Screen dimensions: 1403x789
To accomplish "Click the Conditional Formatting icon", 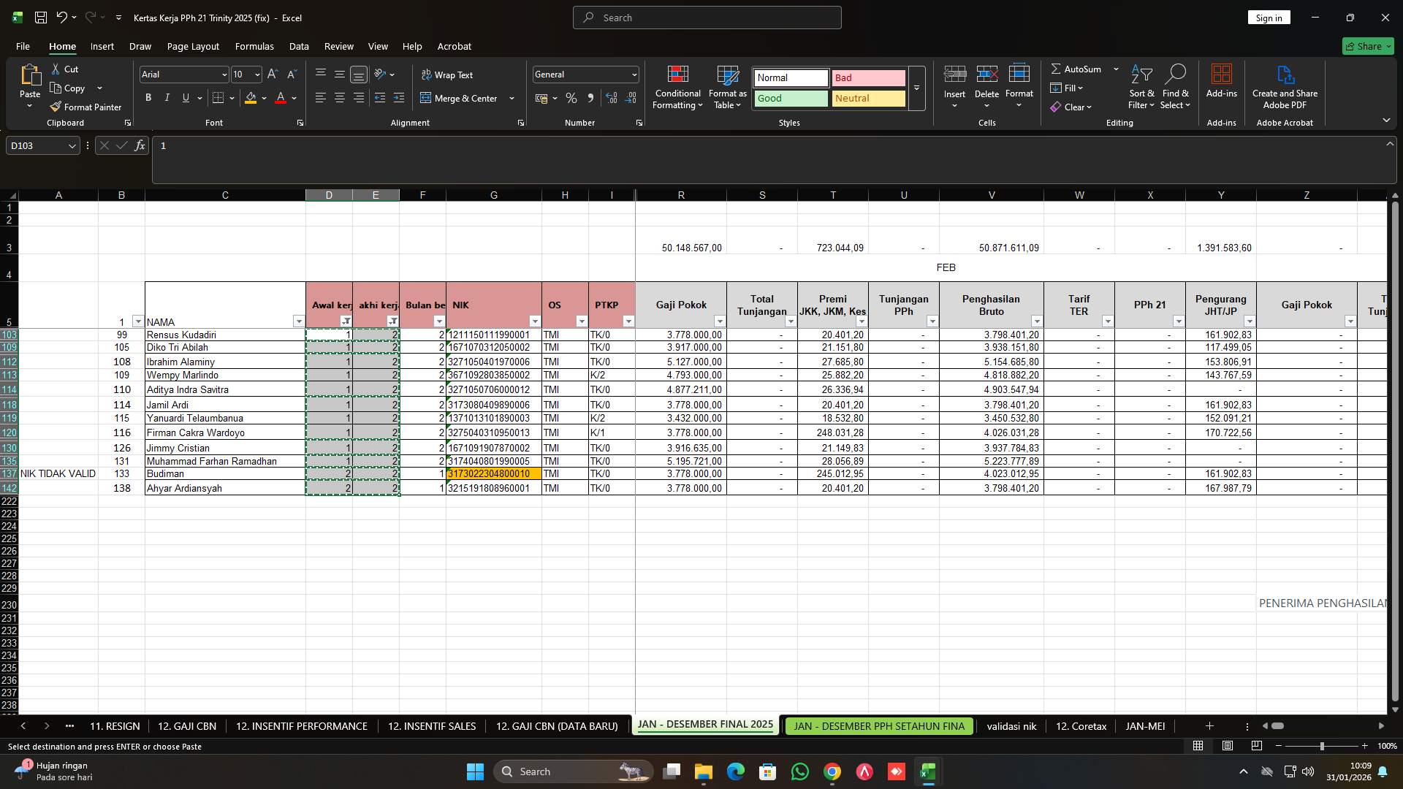I will (x=677, y=74).
